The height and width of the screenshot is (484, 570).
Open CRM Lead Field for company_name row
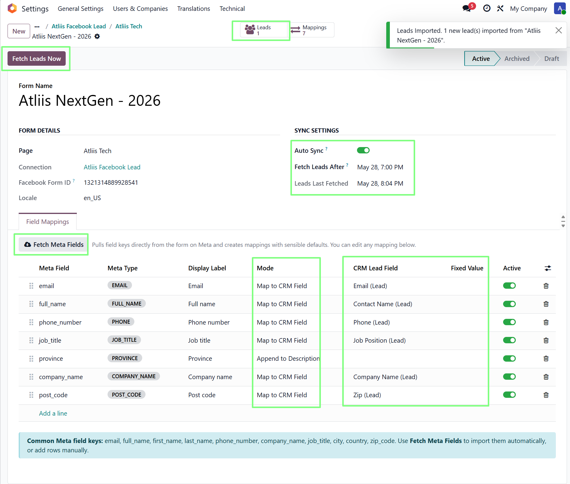385,377
